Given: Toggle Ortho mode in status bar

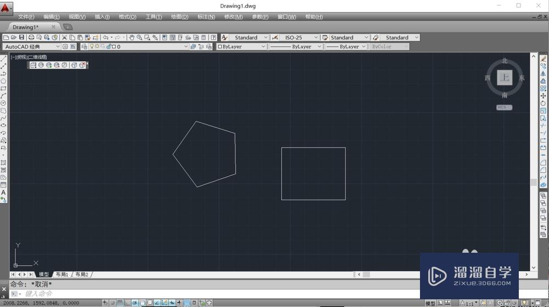Looking at the screenshot, I should point(127,303).
